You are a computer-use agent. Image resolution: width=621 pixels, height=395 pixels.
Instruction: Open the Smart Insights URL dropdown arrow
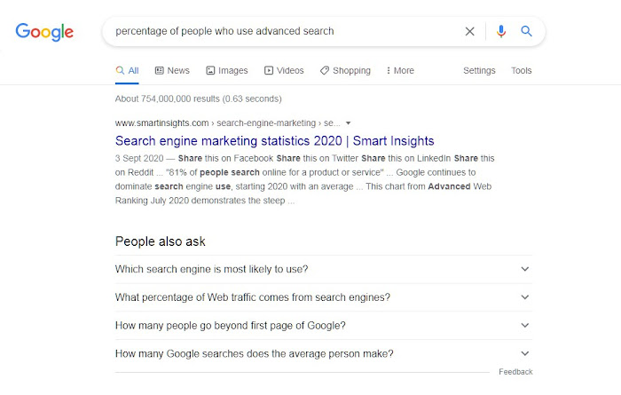[x=349, y=122]
